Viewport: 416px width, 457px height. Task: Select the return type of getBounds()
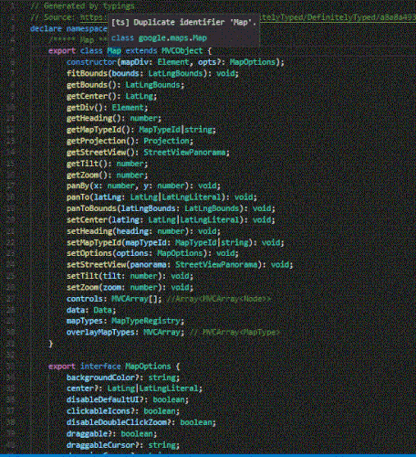click(x=153, y=85)
